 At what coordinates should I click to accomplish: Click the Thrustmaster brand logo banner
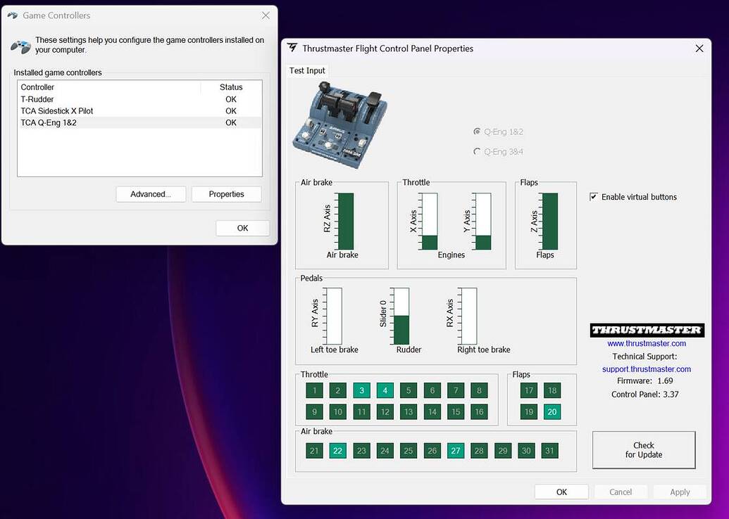pos(647,330)
